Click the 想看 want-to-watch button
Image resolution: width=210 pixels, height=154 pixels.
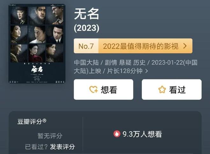click(x=103, y=90)
